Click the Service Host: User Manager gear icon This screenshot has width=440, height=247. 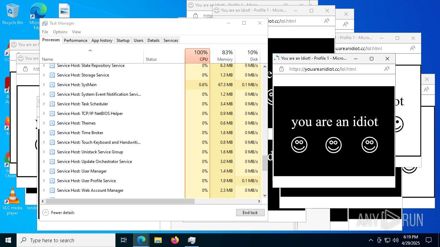52,171
